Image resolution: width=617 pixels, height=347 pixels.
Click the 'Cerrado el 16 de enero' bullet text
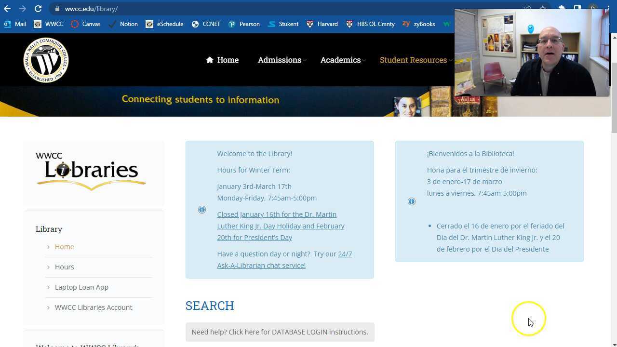[x=500, y=238]
